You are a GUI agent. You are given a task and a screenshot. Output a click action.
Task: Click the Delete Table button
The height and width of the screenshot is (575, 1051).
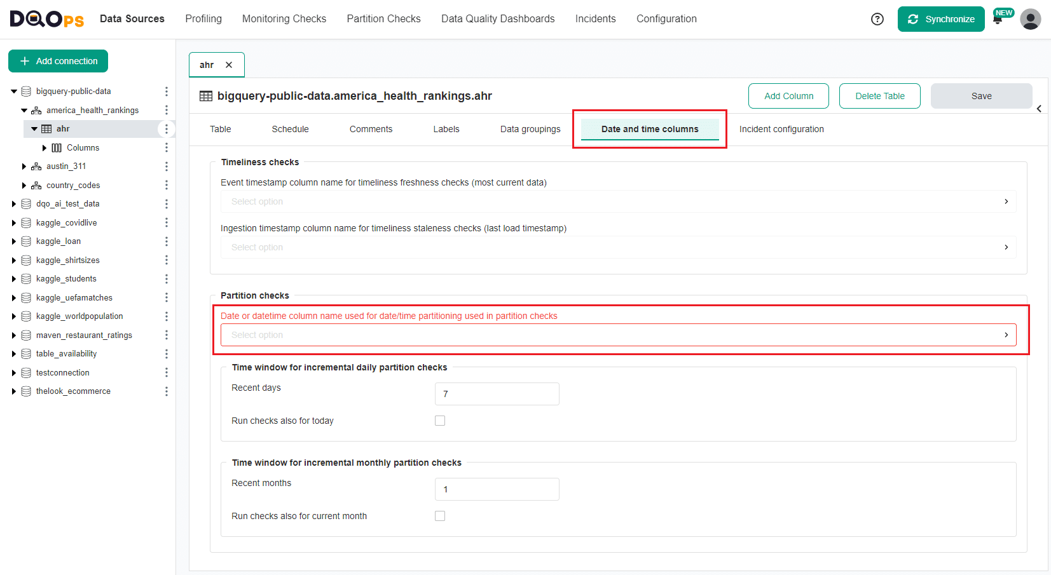click(880, 95)
